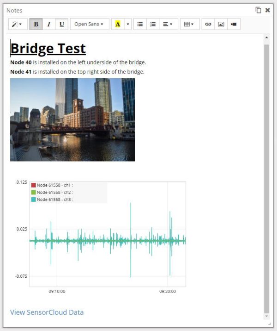The image size is (277, 331).
Task: Open the Open Sans font dropdown
Action: coord(90,24)
